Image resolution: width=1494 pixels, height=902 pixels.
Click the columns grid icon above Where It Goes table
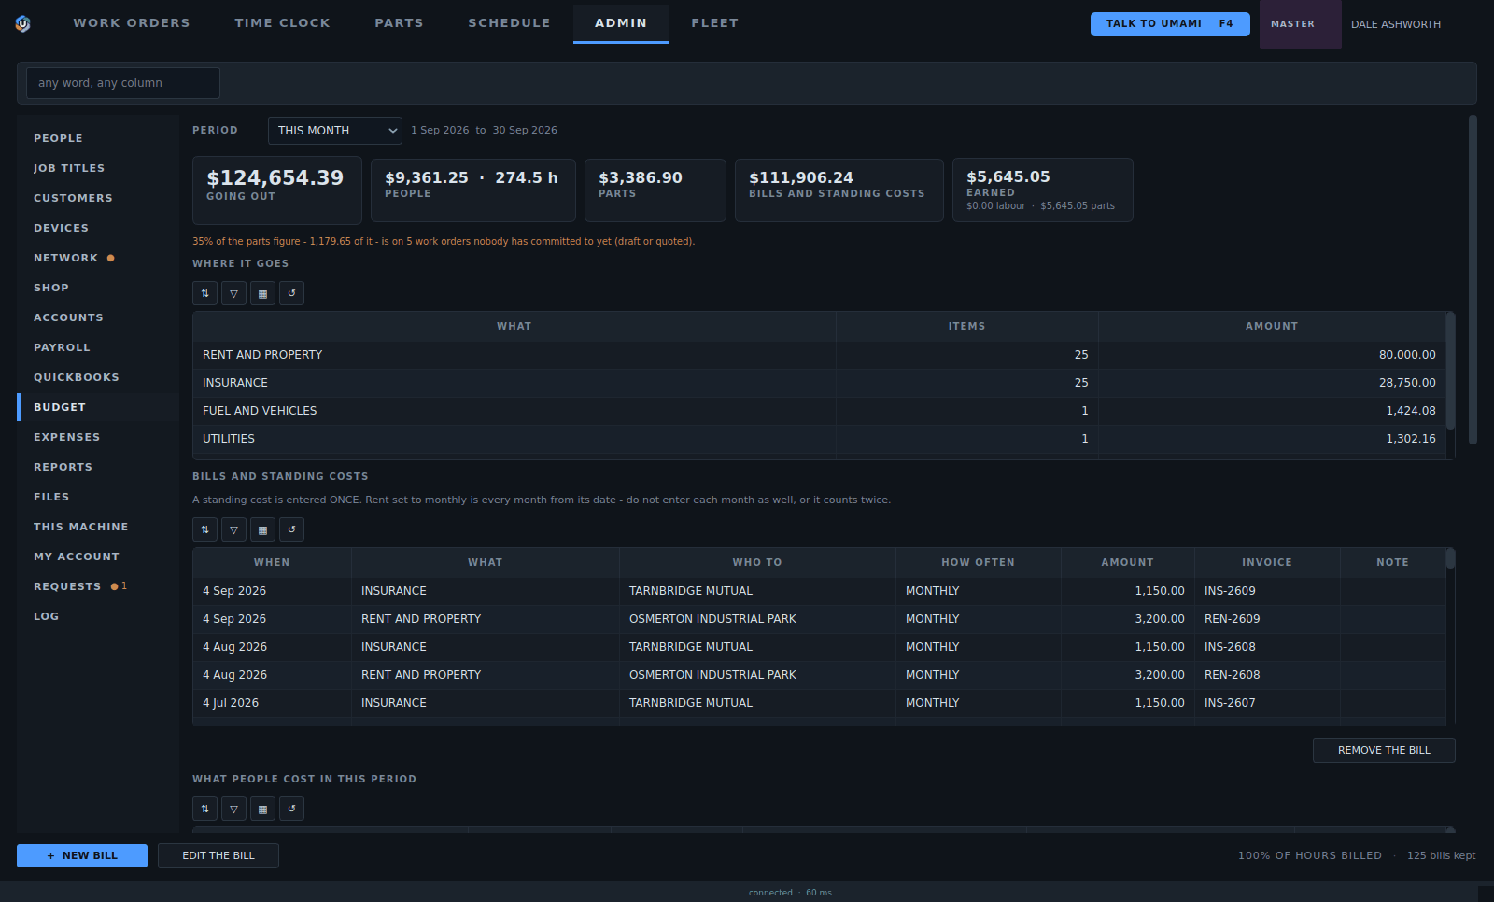coord(262,293)
